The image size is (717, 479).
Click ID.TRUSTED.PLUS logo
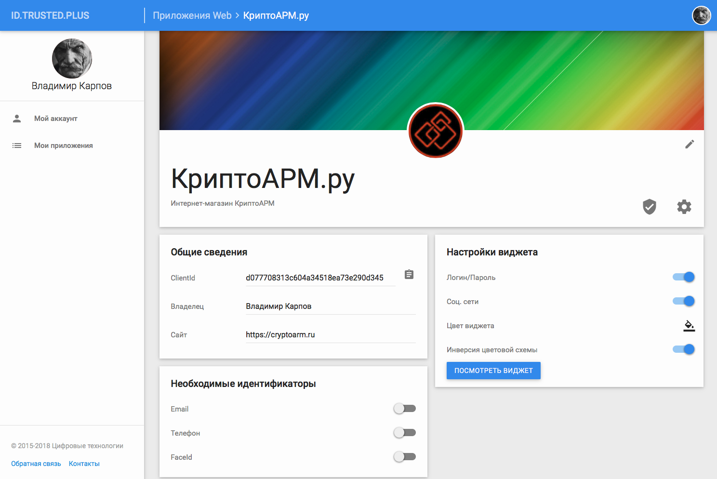(50, 15)
